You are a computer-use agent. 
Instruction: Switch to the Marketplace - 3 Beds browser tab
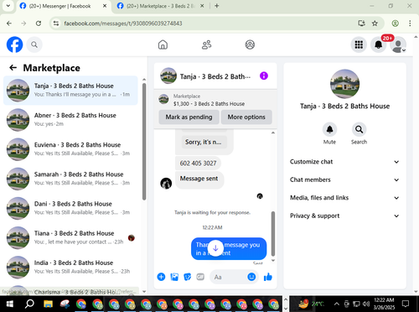point(161,6)
